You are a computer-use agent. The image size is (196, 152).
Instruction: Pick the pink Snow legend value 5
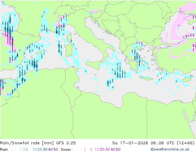91,150
